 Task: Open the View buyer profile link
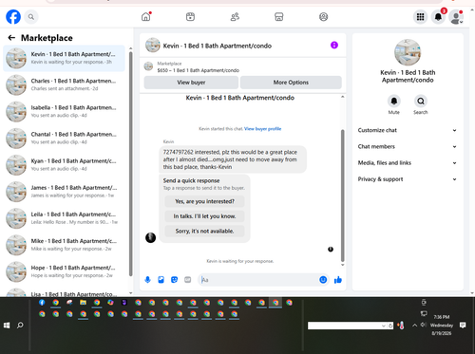263,129
